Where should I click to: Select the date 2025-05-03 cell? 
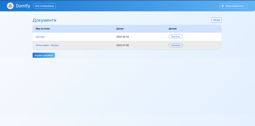click(x=122, y=37)
